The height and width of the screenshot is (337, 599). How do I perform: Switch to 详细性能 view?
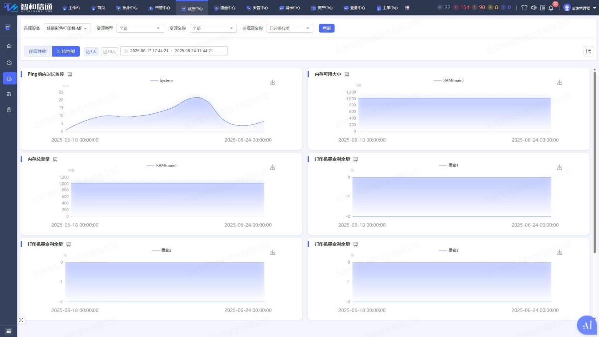click(37, 51)
